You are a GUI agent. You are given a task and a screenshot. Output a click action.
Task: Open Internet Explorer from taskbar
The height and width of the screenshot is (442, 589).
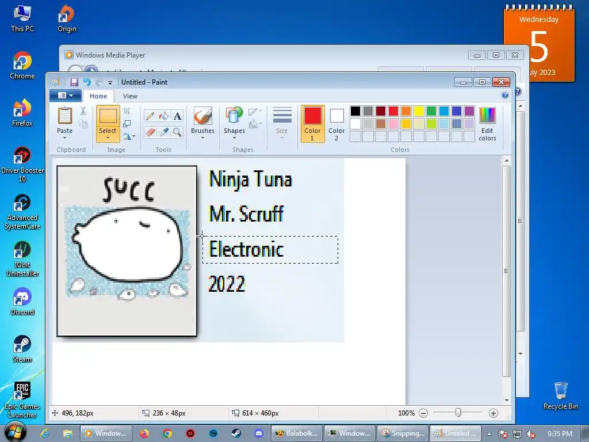click(45, 433)
